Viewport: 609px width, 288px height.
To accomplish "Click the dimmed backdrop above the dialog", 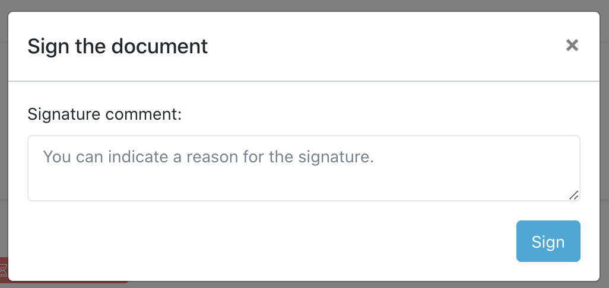I will tap(297, 5).
